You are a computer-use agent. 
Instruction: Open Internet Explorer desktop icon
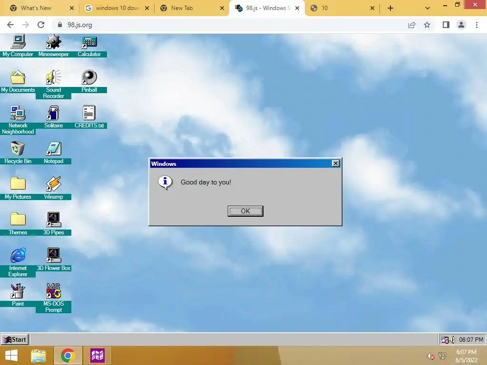18,262
